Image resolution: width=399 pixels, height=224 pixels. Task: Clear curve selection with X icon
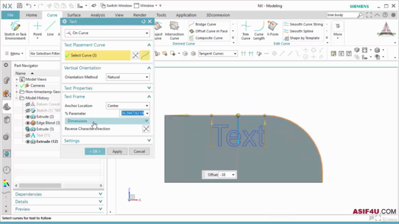click(135, 55)
